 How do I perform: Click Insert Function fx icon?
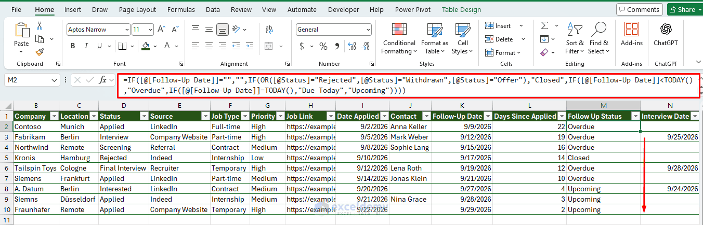(103, 80)
